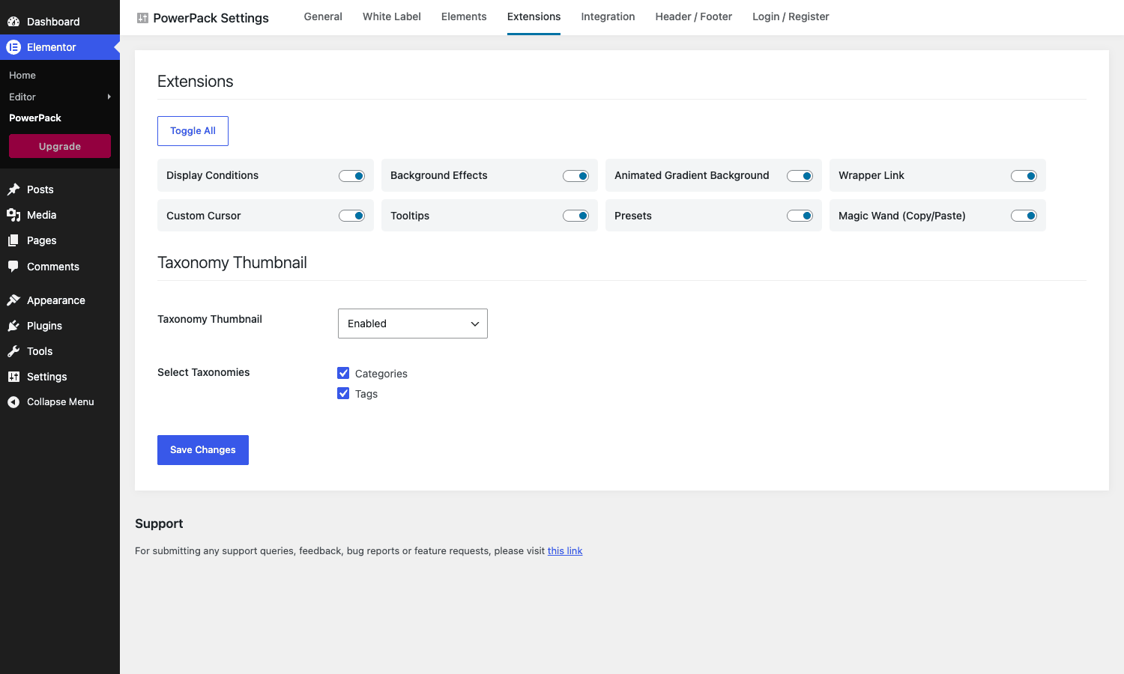Uncheck the Categories taxonomy checkbox

(x=343, y=373)
